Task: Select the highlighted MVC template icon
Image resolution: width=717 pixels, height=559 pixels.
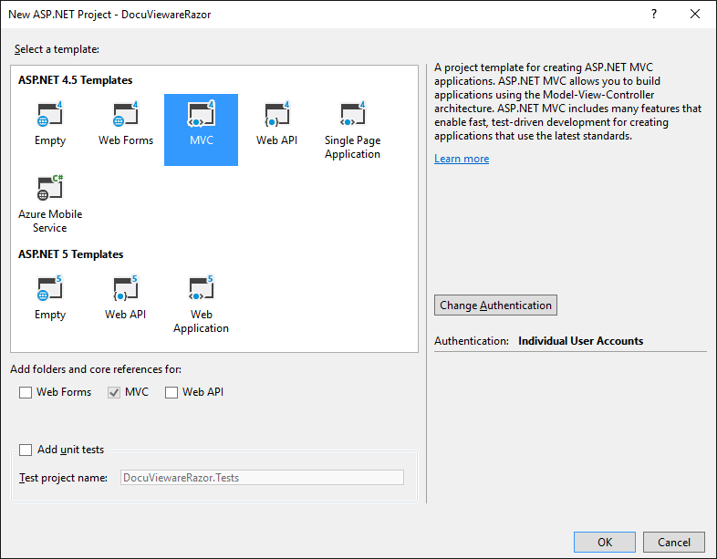Action: tap(202, 114)
